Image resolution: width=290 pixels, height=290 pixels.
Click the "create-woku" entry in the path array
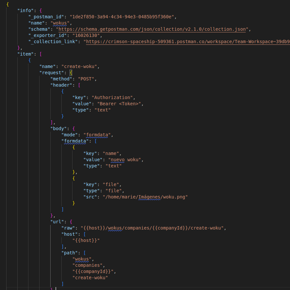coord(90,278)
